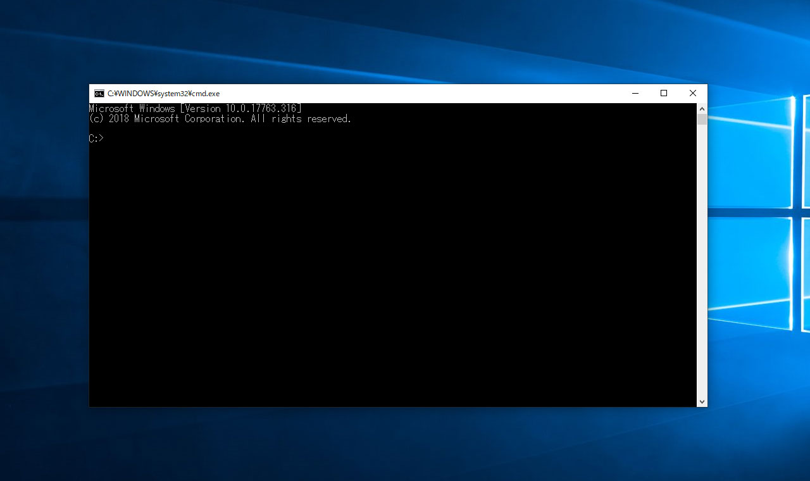The width and height of the screenshot is (810, 481).
Task: Click the C:> command prompt
Action: 96,139
